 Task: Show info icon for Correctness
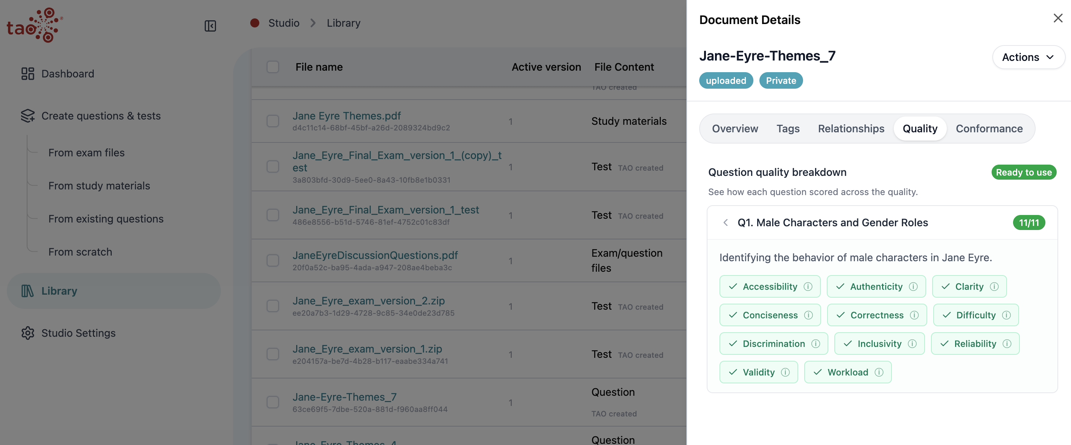pyautogui.click(x=914, y=315)
